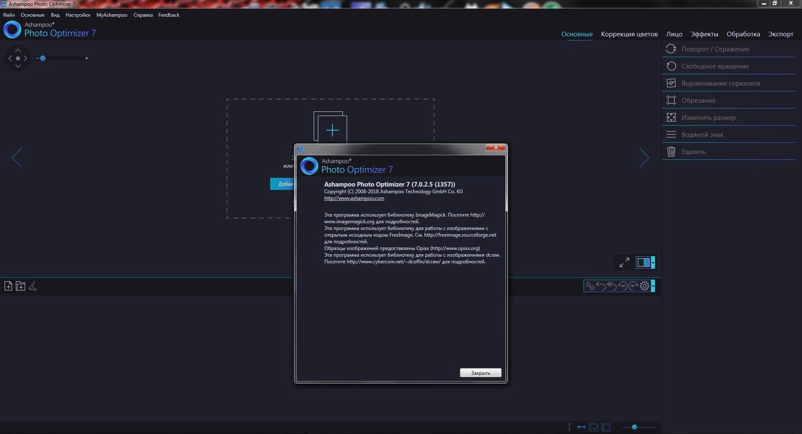Close About dialog with red X
Image resolution: width=802 pixels, height=434 pixels.
[x=496, y=147]
